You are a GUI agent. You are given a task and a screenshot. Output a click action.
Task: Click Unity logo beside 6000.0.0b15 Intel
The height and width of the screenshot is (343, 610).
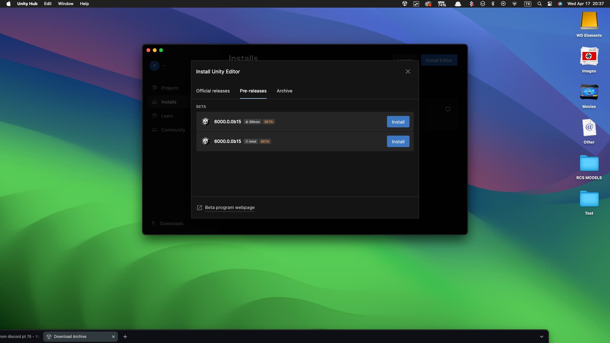click(x=206, y=141)
